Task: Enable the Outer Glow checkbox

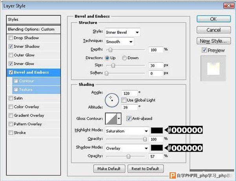Action: point(11,55)
